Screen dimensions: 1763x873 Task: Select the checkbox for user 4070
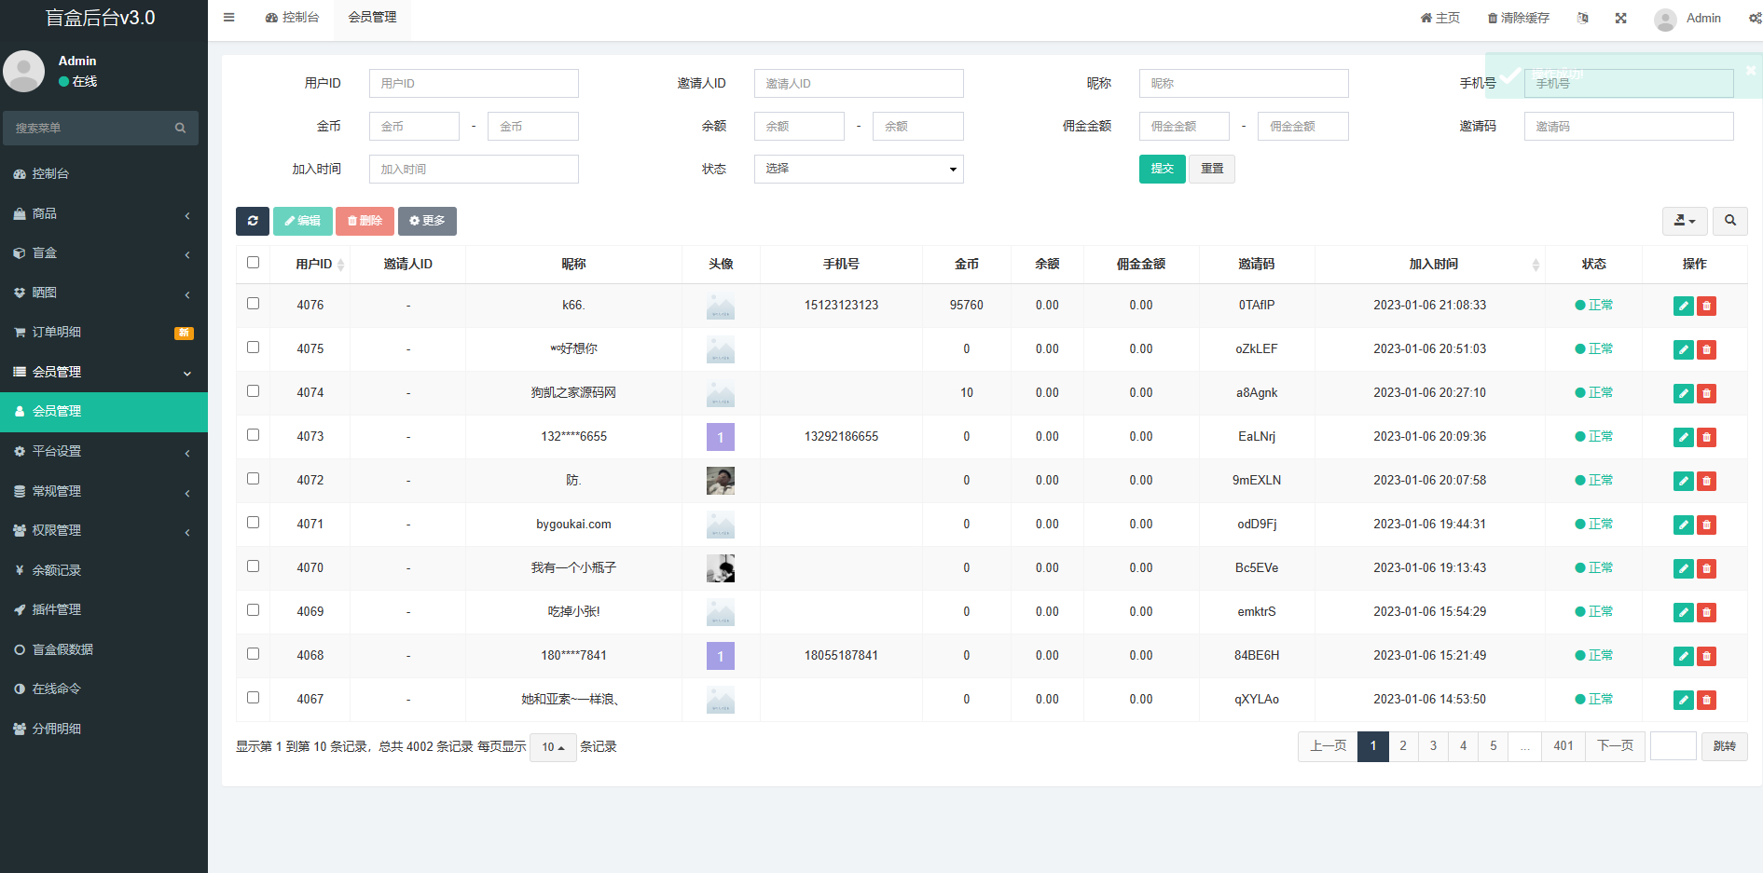[253, 566]
